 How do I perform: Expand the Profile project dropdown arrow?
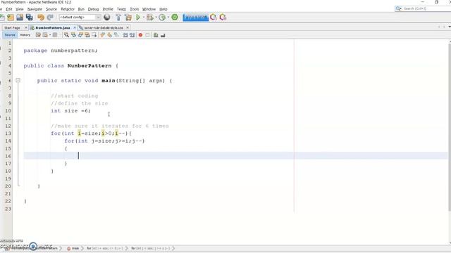coord(168,18)
